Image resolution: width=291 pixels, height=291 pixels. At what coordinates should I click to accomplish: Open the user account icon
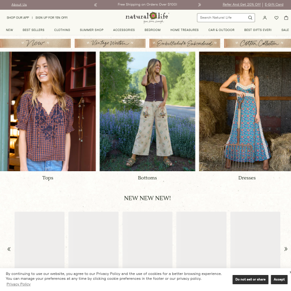tap(265, 17)
